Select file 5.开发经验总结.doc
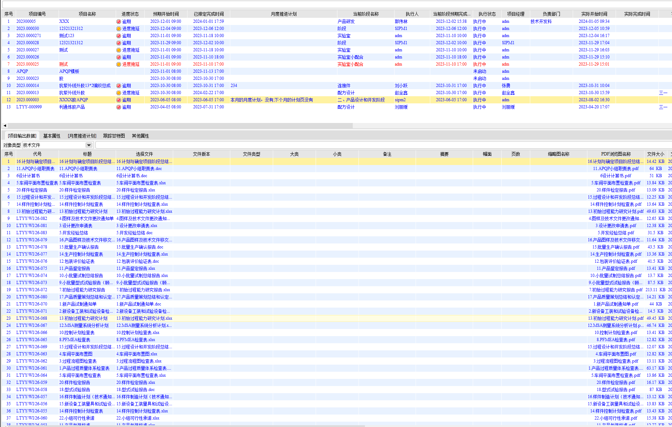Screen dimensions: 672x427 pyautogui.click(x=135, y=233)
